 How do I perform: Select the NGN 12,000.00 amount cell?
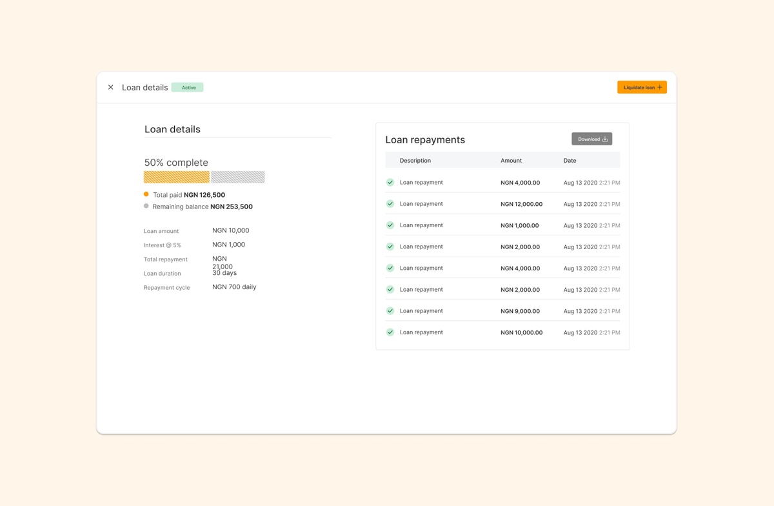coord(522,204)
